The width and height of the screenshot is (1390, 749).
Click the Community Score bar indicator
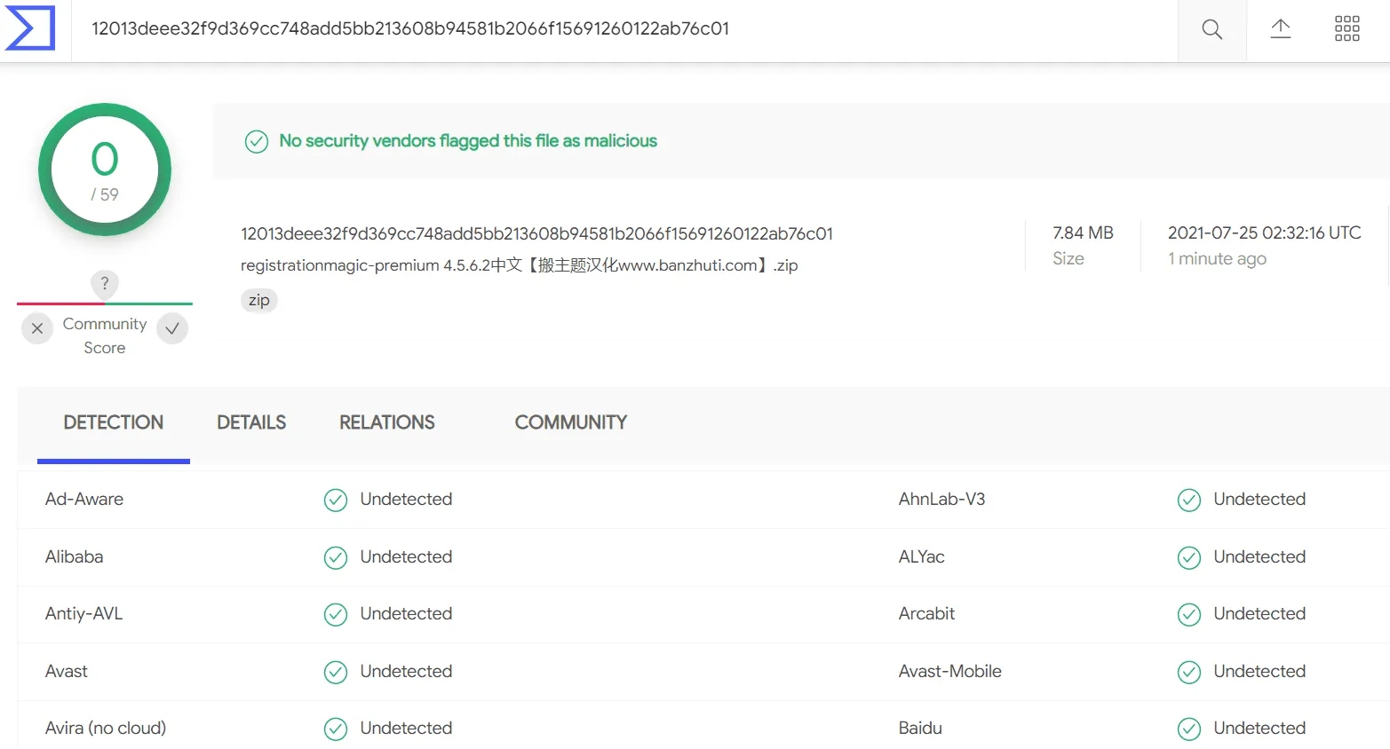pos(105,304)
